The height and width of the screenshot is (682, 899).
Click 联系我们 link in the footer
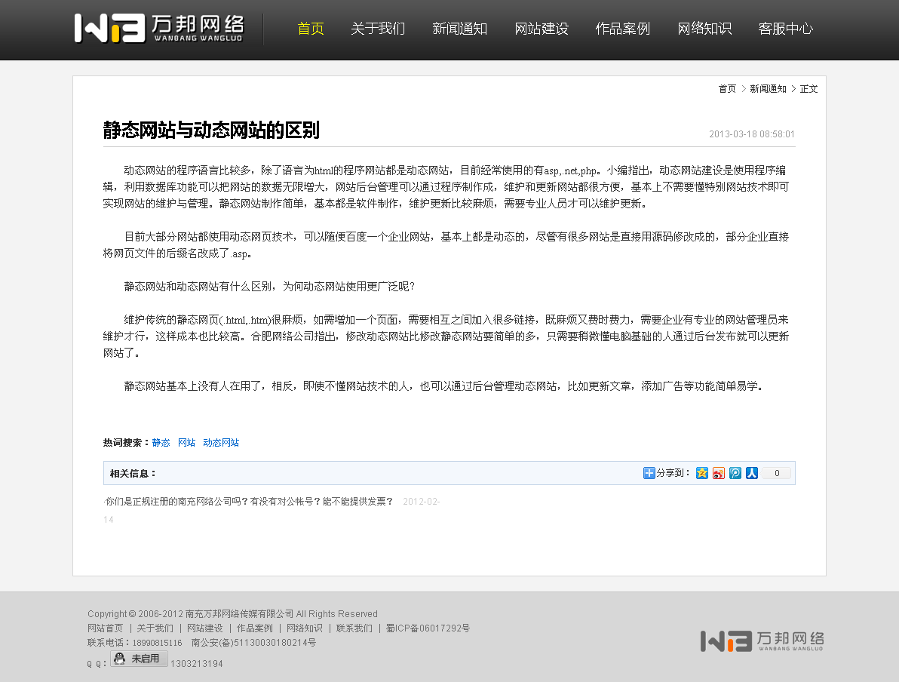tap(354, 628)
